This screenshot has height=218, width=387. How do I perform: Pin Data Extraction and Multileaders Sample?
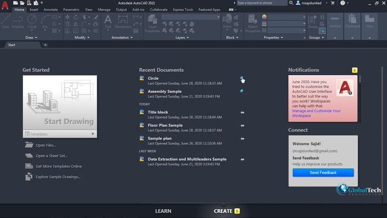click(x=242, y=159)
